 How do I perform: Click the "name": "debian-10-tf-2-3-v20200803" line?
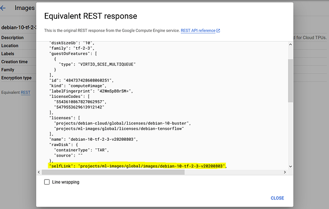click(93, 139)
